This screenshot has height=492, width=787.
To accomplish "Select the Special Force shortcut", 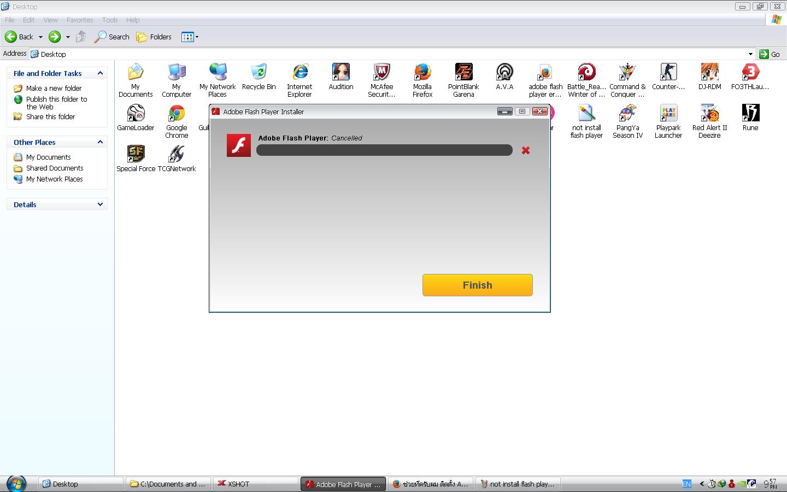I will (x=136, y=159).
